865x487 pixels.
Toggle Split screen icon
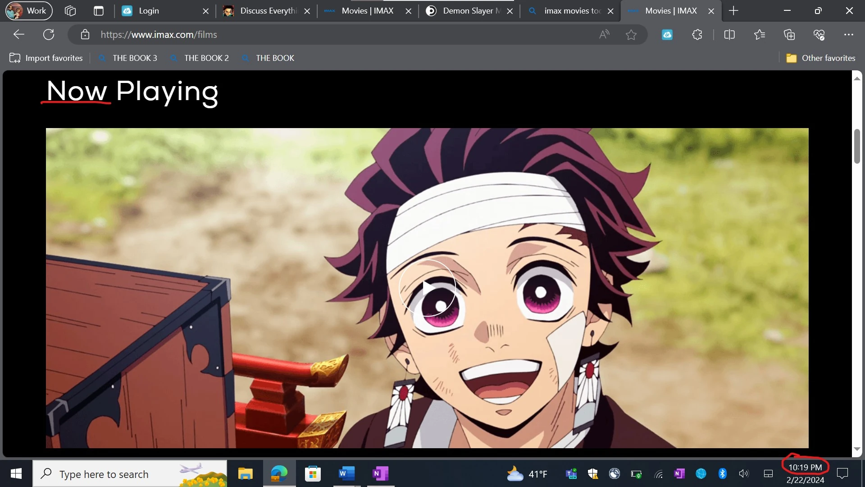(729, 35)
